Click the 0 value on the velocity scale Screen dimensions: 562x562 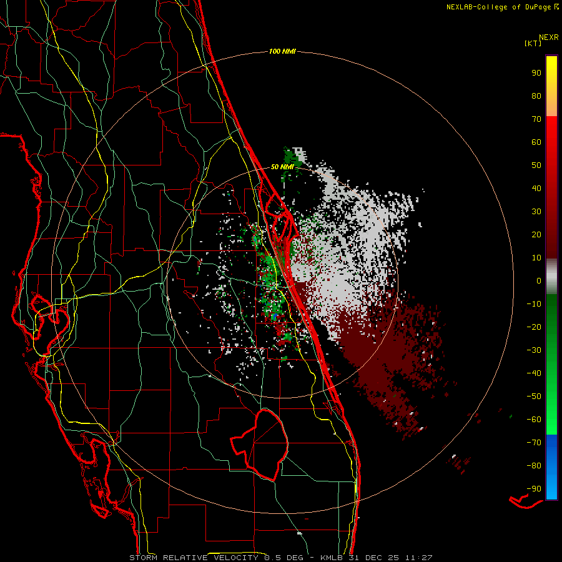click(539, 280)
